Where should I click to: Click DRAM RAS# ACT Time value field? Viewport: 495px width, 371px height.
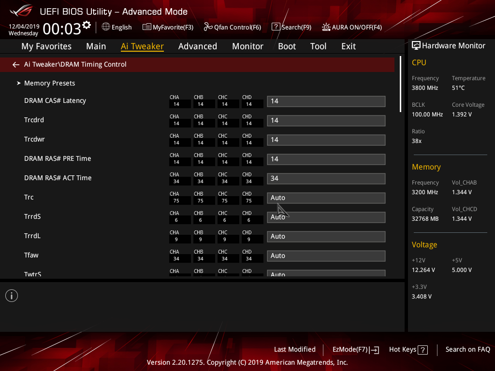(326, 179)
